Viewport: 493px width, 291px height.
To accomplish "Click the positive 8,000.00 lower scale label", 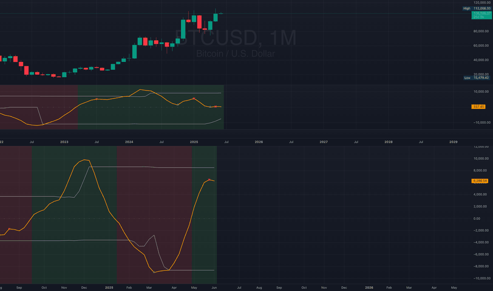I will 481,170.
